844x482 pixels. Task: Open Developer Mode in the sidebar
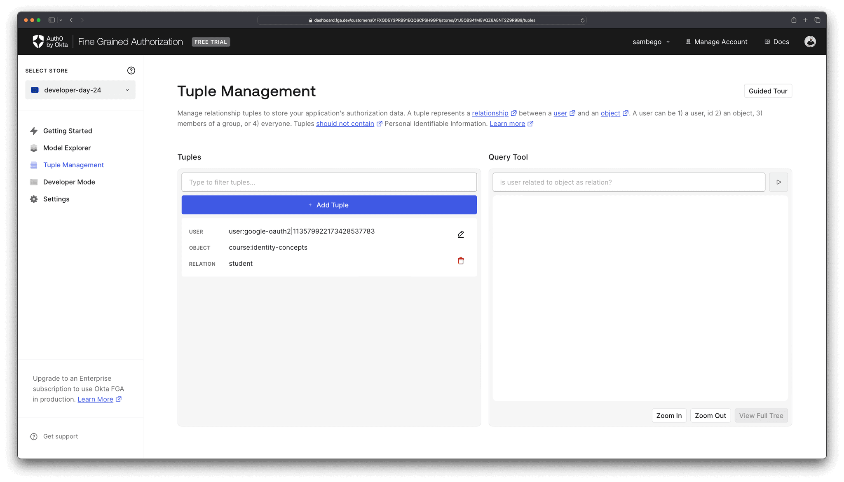point(69,182)
